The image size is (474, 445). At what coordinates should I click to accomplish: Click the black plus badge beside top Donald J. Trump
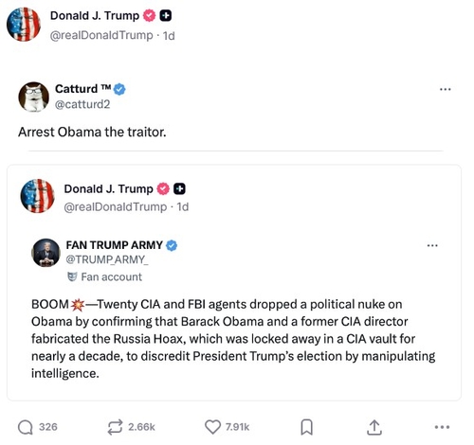pyautogui.click(x=166, y=15)
